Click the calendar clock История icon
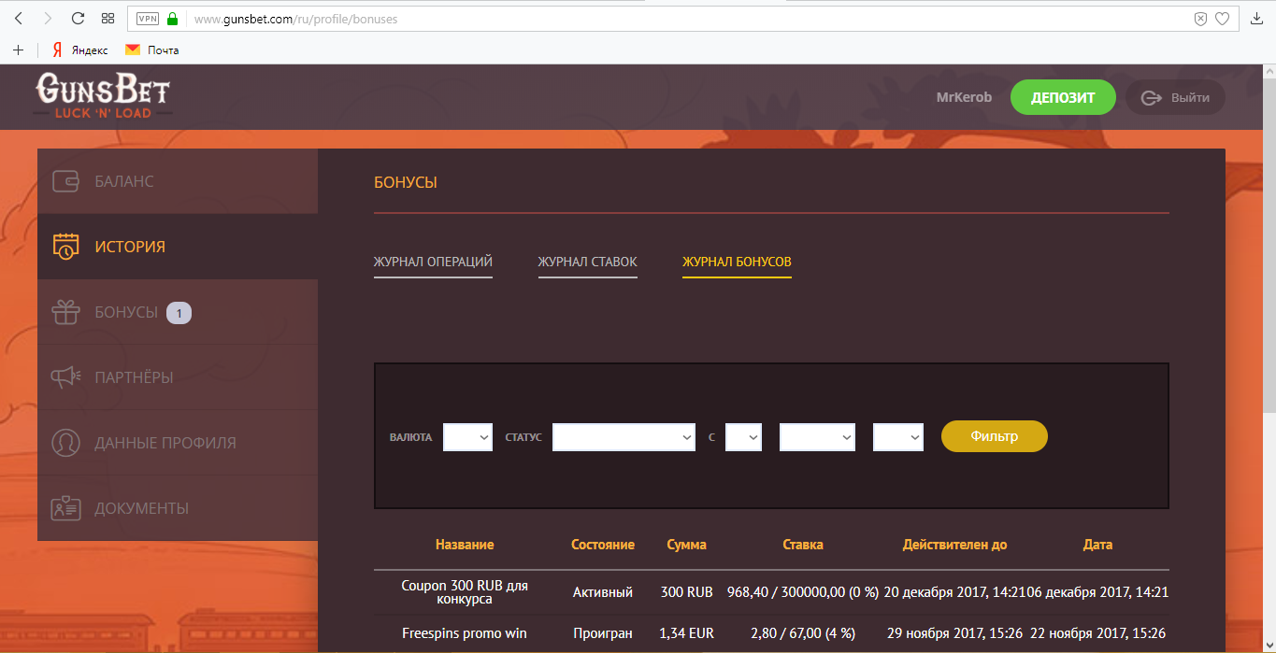This screenshot has width=1276, height=653. tap(65, 247)
